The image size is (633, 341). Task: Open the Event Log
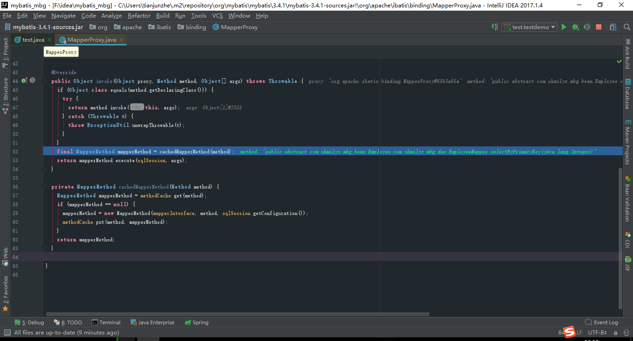[x=601, y=322]
